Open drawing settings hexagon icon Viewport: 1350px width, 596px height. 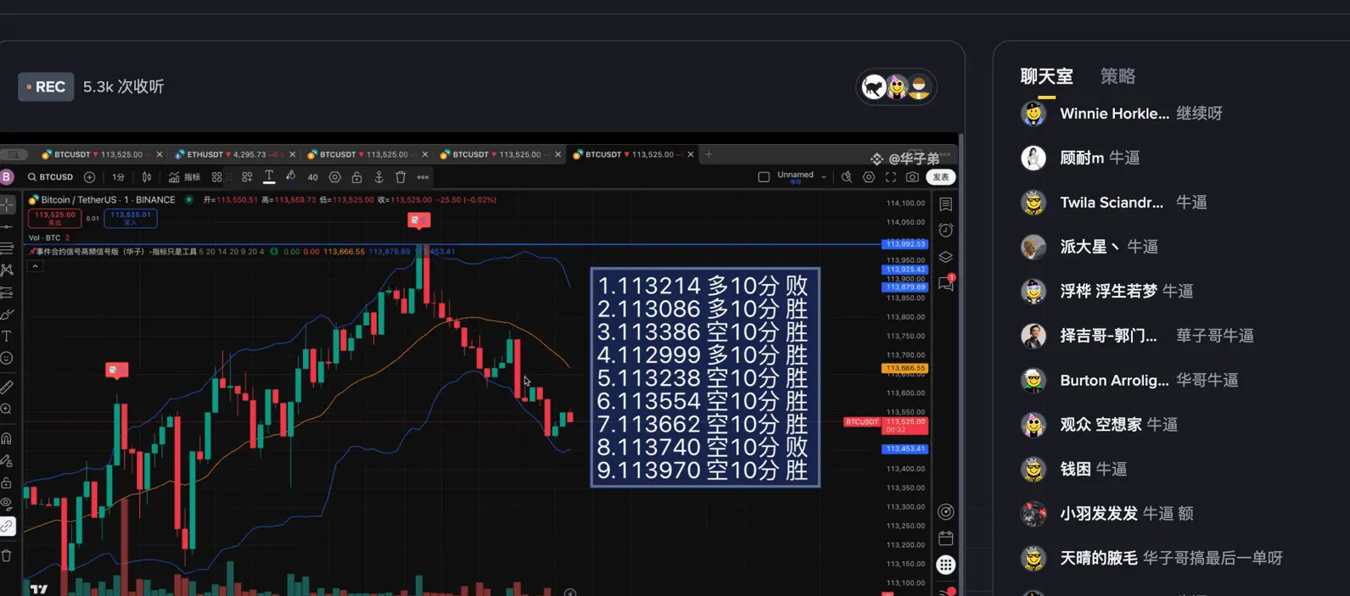335,177
